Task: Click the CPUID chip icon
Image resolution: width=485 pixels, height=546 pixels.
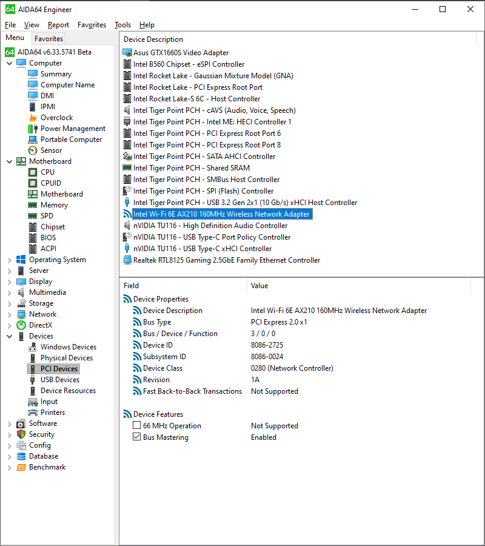Action: (33, 183)
